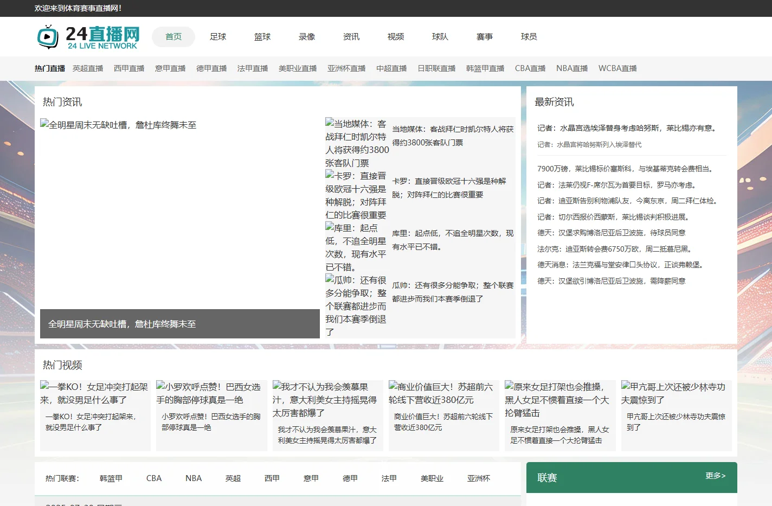The height and width of the screenshot is (506, 772).
Task: Filter hot leagues by 意甲
Action: click(x=311, y=478)
